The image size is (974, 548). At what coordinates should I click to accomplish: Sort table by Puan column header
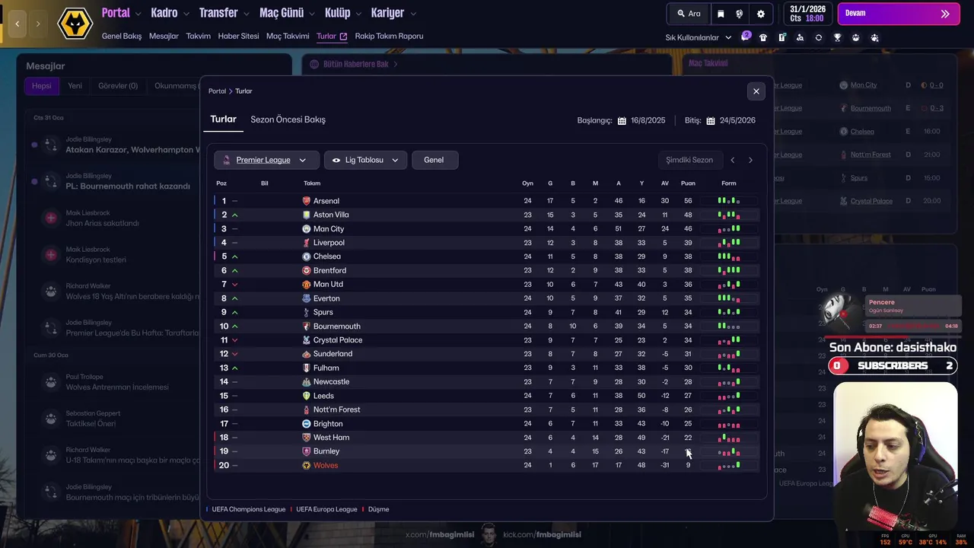point(688,183)
